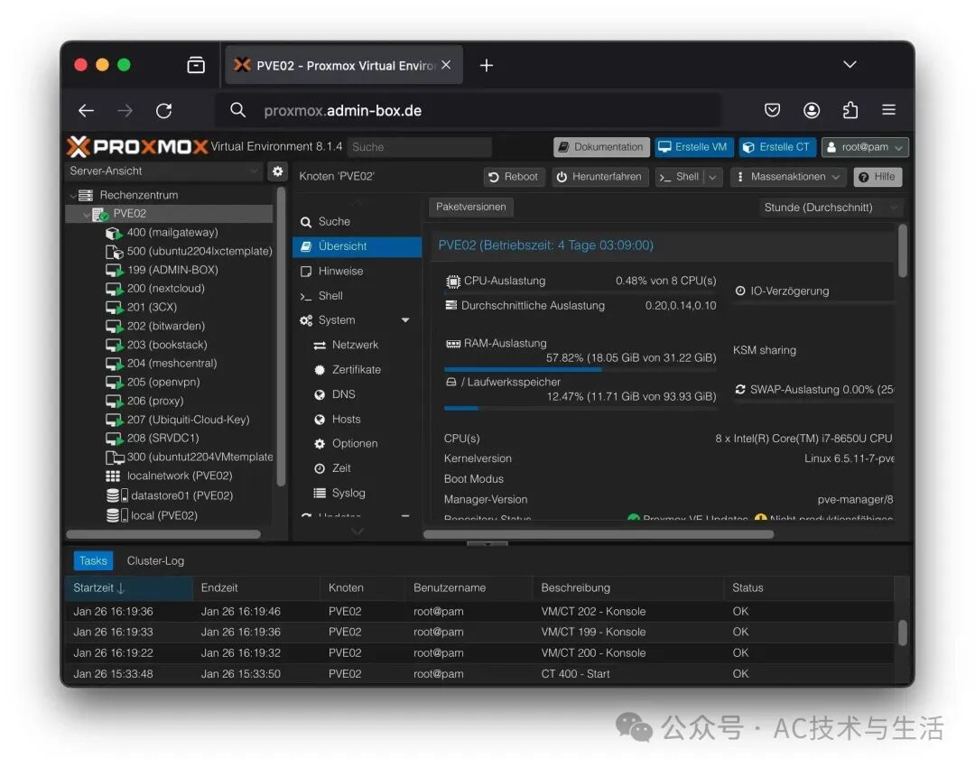The height and width of the screenshot is (767, 975).
Task: Open the root@pam user menu
Action: pos(865,147)
